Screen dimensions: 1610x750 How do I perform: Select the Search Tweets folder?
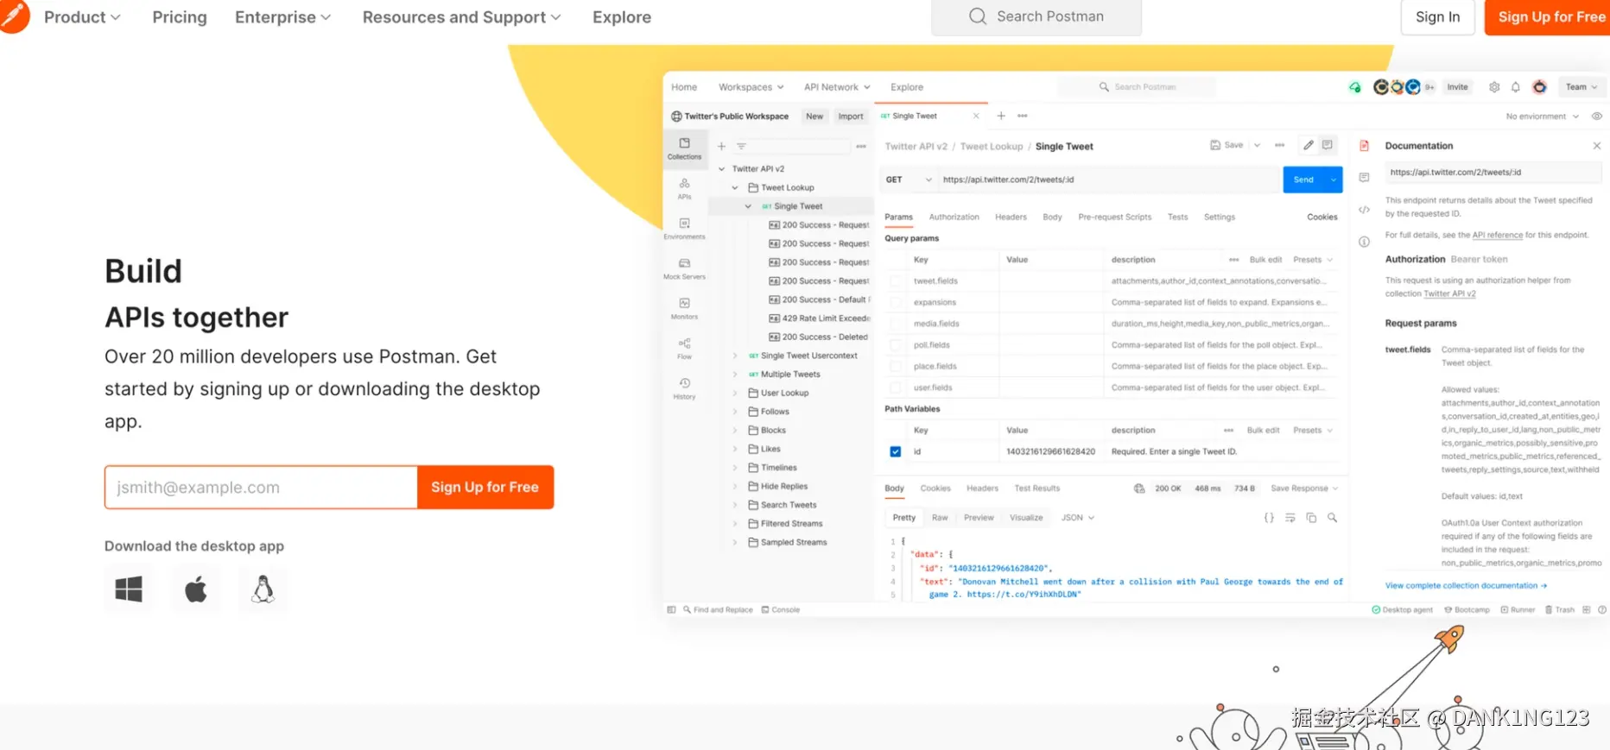click(782, 505)
